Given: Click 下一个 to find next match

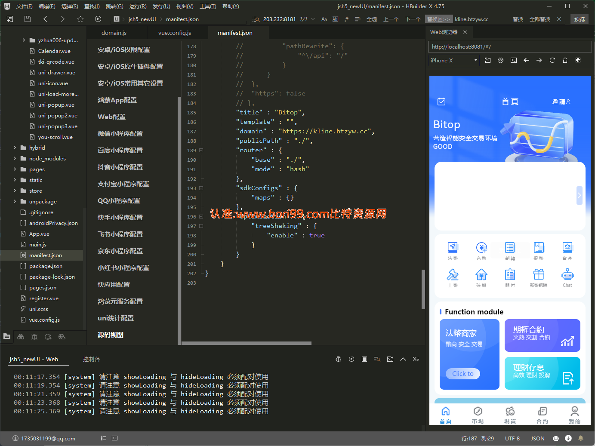Looking at the screenshot, I should pyautogui.click(x=413, y=19).
